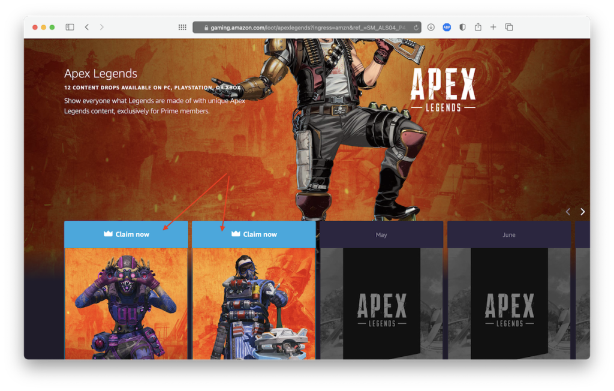Claim the first Apex Legends drop
This screenshot has height=391, width=614.
(x=127, y=234)
